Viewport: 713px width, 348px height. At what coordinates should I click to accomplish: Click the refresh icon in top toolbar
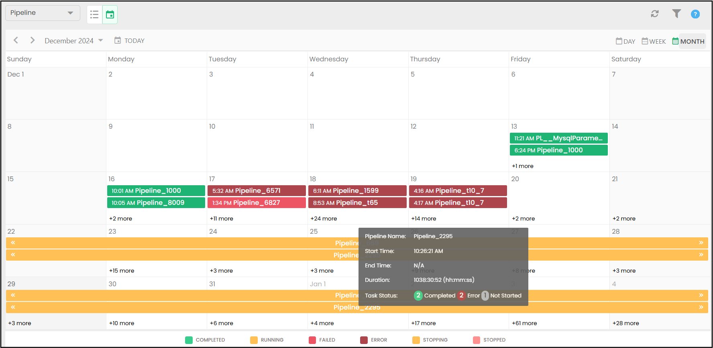(655, 14)
